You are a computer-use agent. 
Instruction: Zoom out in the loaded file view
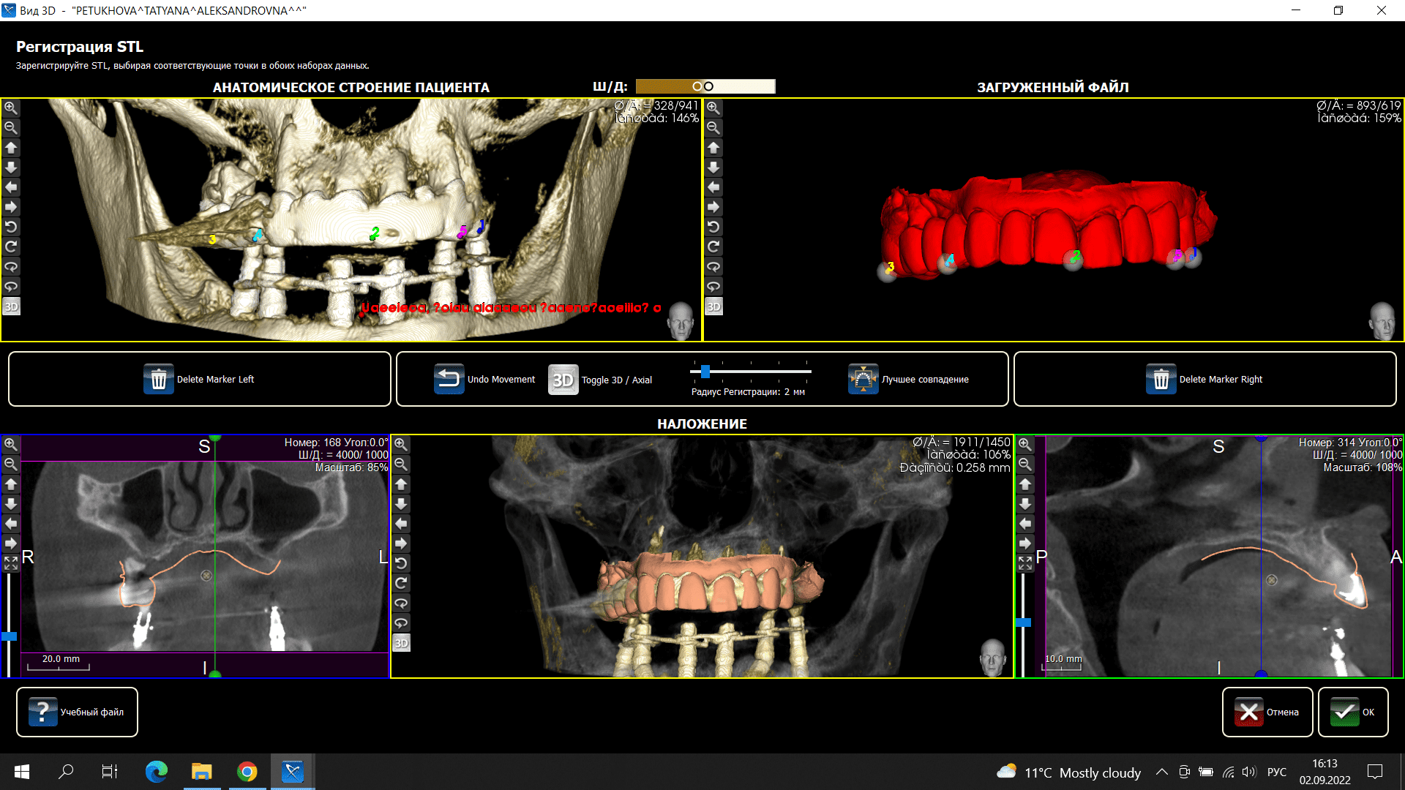point(713,128)
